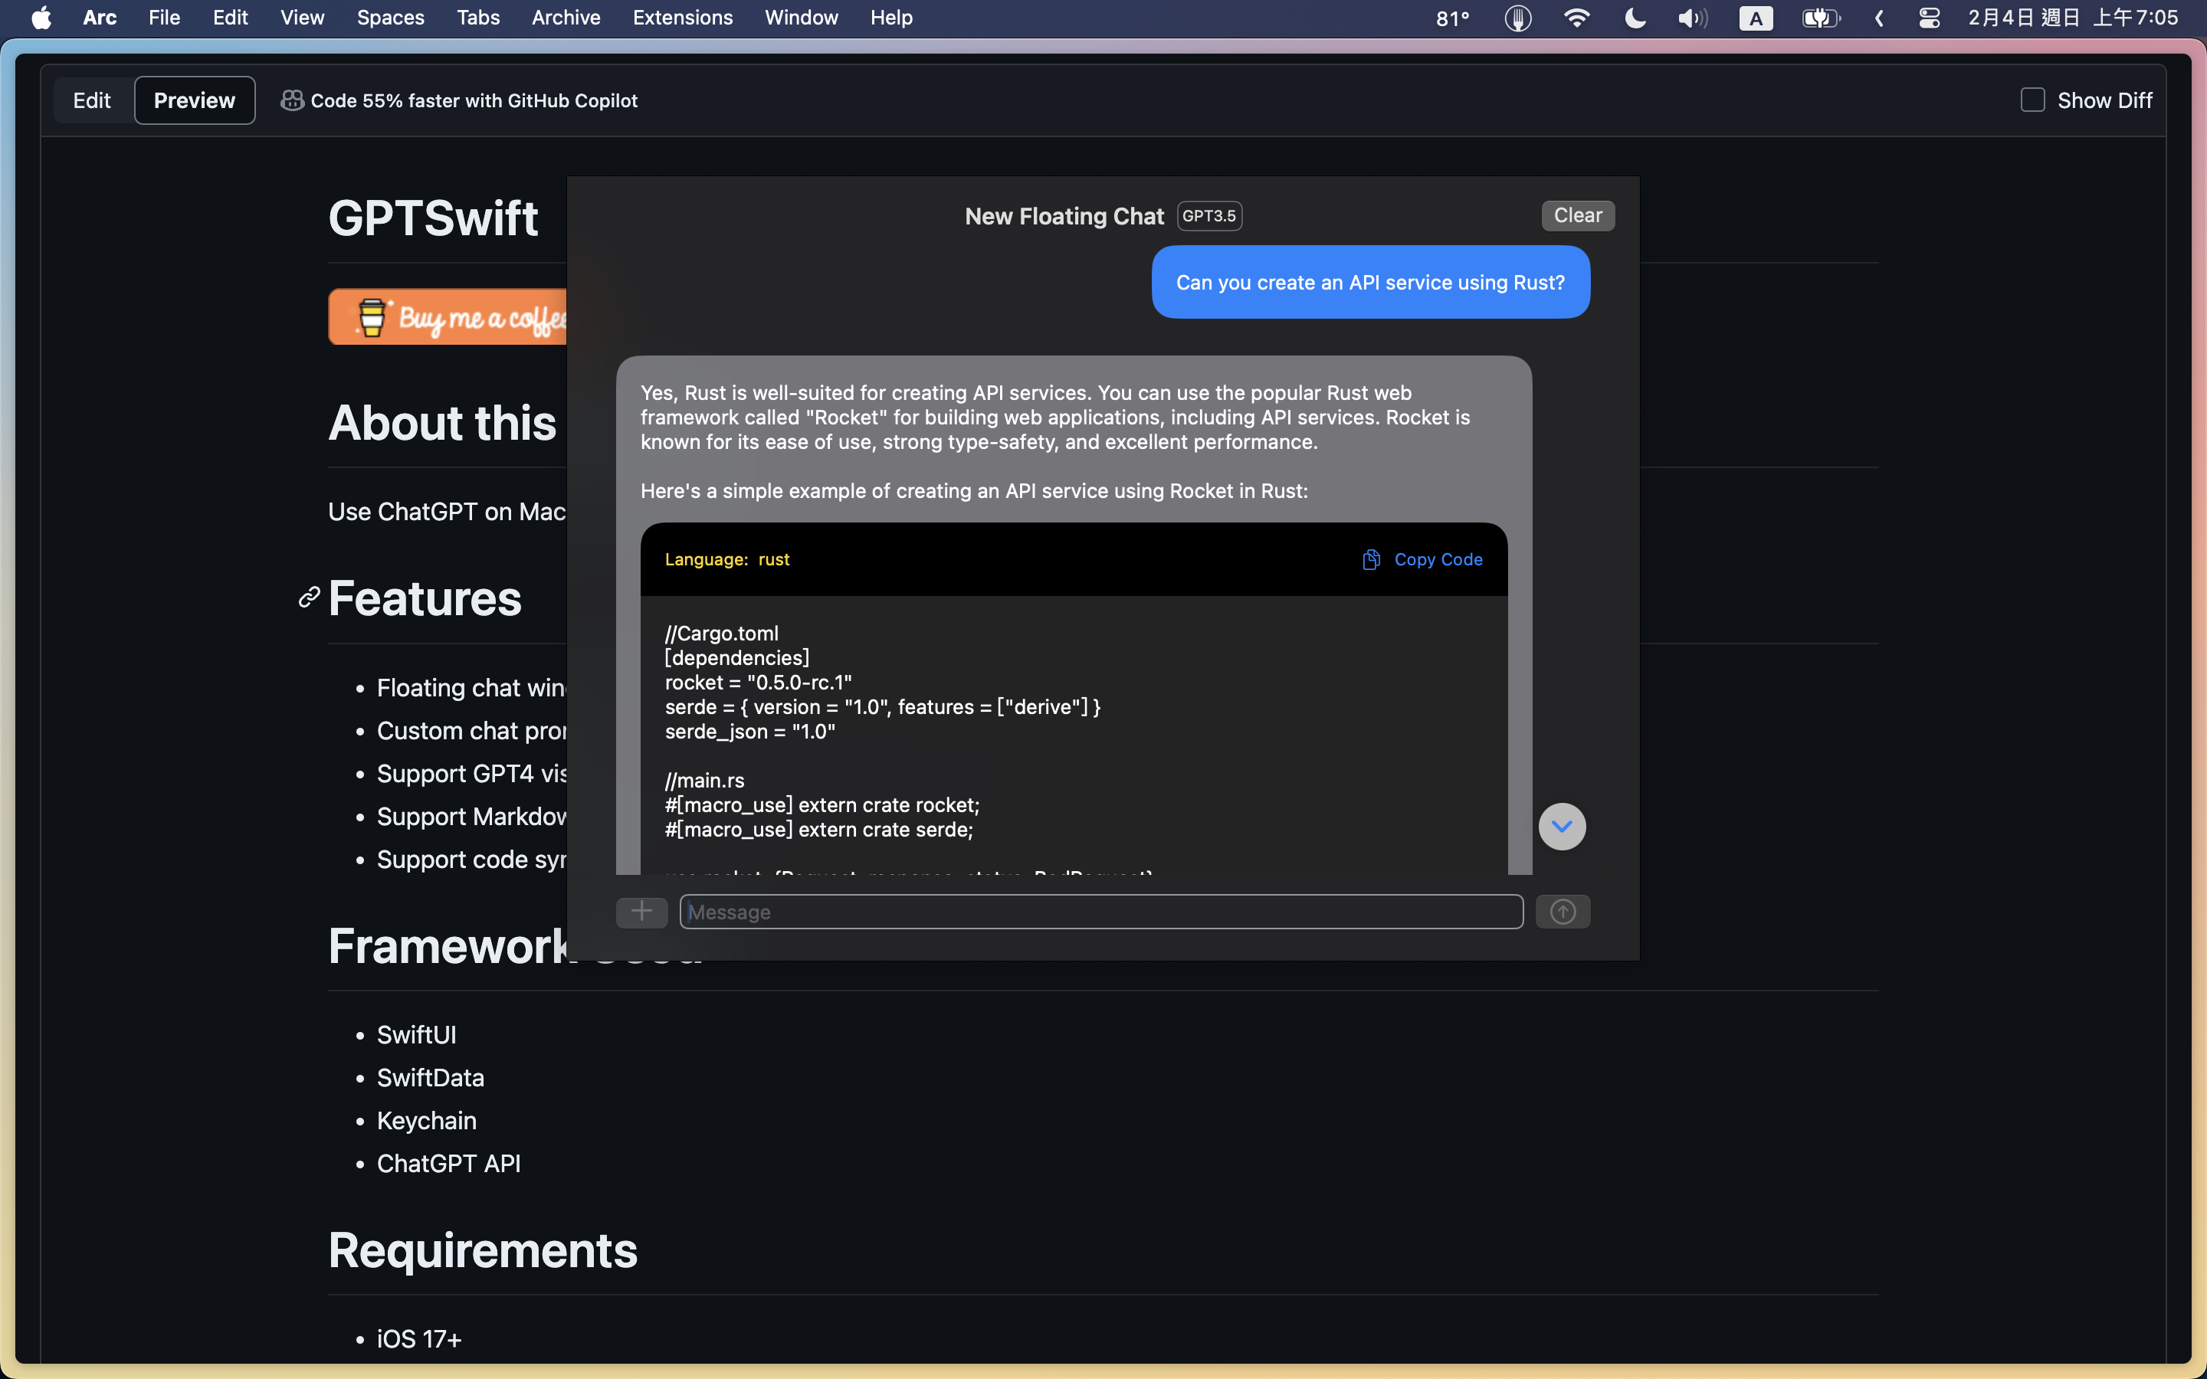
Task: Open the Archive menu
Action: (x=566, y=18)
